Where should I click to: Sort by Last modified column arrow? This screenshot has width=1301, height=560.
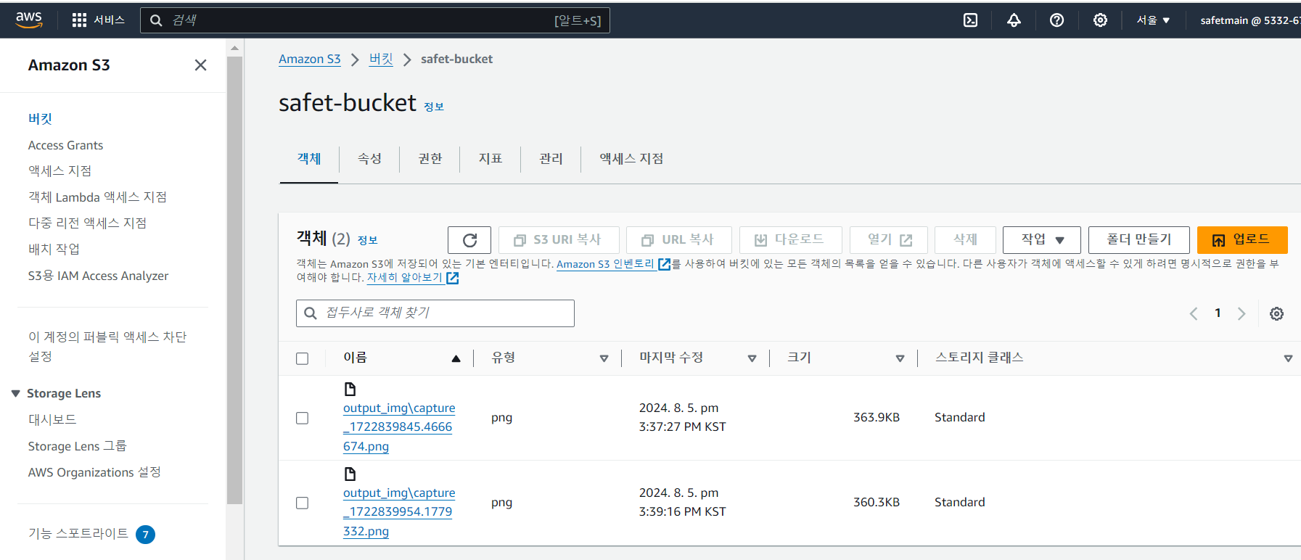752,358
